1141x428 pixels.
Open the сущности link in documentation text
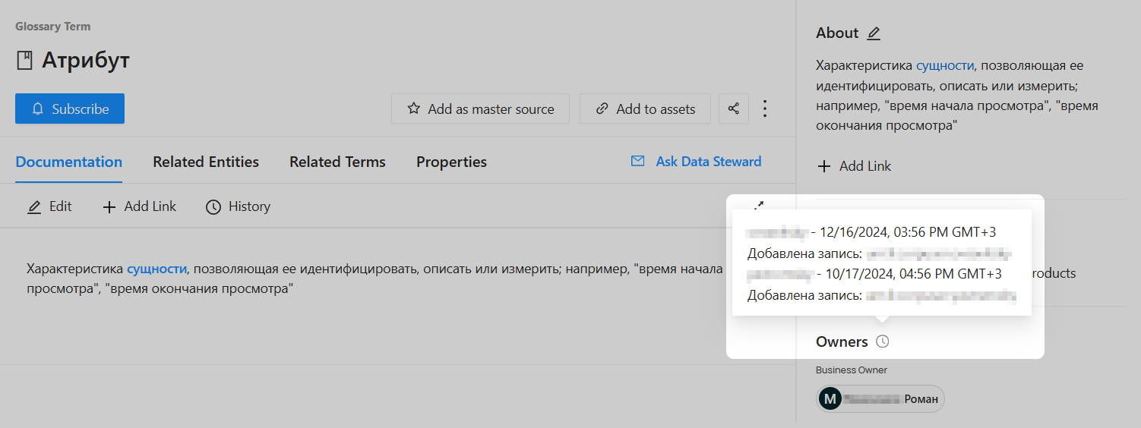(x=156, y=269)
